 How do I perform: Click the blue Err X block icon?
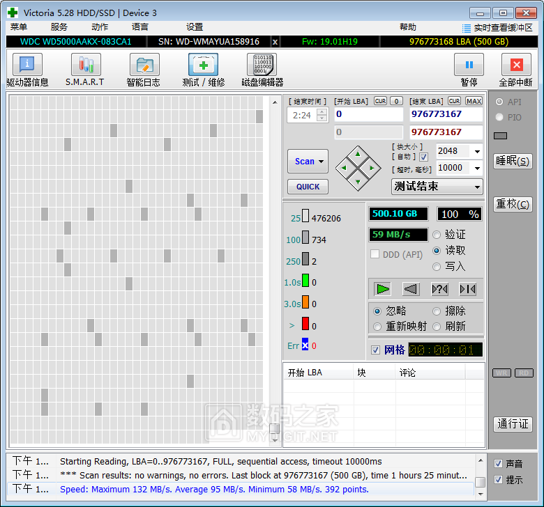click(x=305, y=345)
